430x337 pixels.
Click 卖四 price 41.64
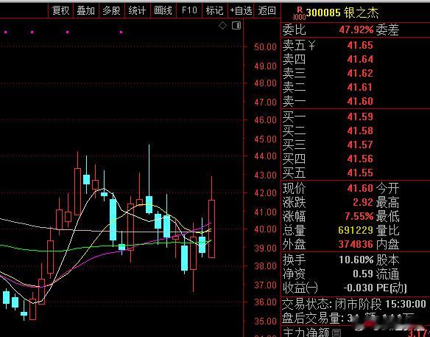[x=360, y=59]
